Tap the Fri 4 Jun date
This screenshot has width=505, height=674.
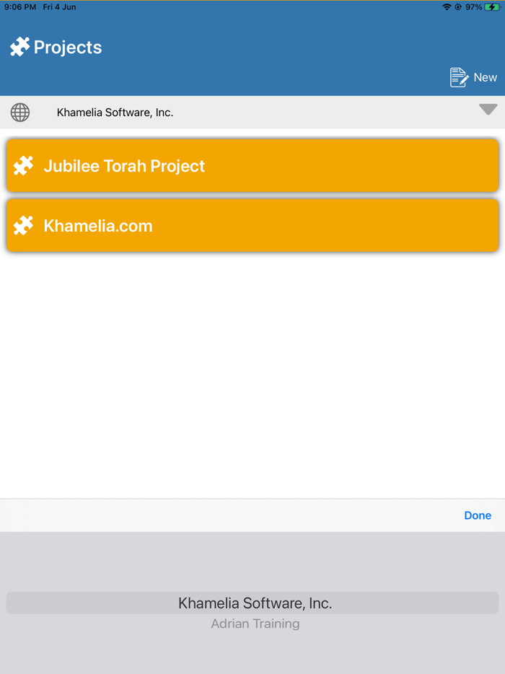pyautogui.click(x=59, y=7)
